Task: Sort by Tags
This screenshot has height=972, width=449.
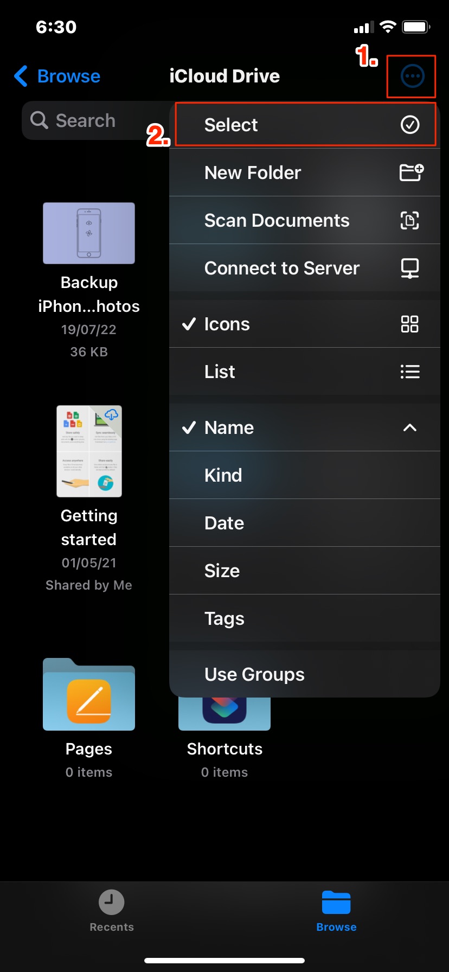Action: pos(305,618)
